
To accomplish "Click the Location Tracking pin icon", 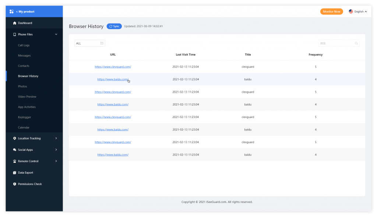I will (15, 138).
